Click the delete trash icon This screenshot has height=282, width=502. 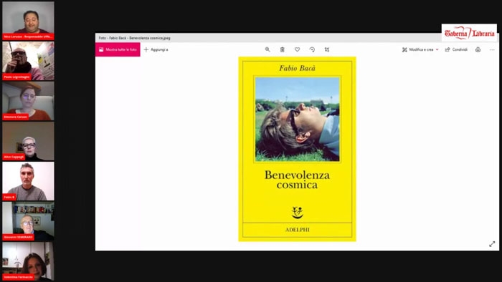[282, 49]
